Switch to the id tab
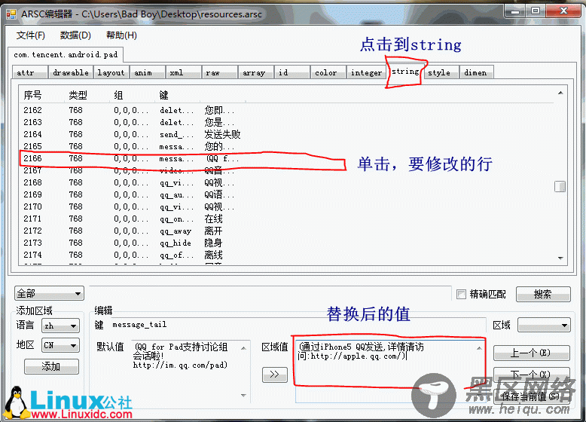The width and height of the screenshot is (586, 422). tap(291, 72)
